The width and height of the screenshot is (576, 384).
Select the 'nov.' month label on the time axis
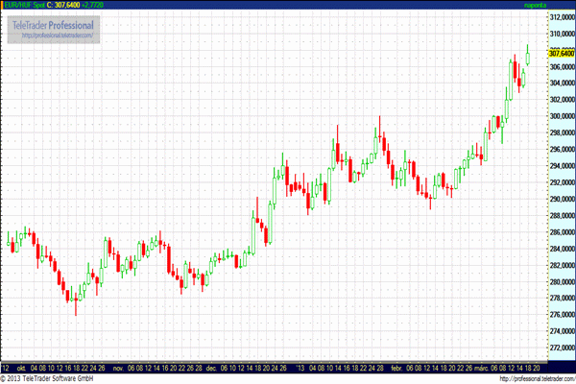click(x=118, y=367)
